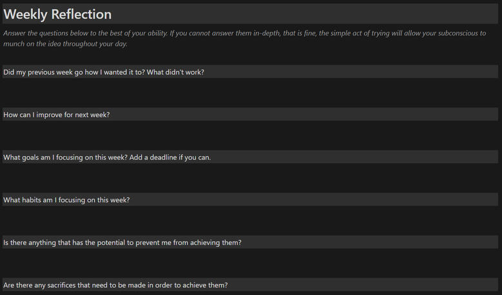Place cursor in blank space below the potential-obstacles question
This screenshot has width=502, height=295.
point(251,263)
